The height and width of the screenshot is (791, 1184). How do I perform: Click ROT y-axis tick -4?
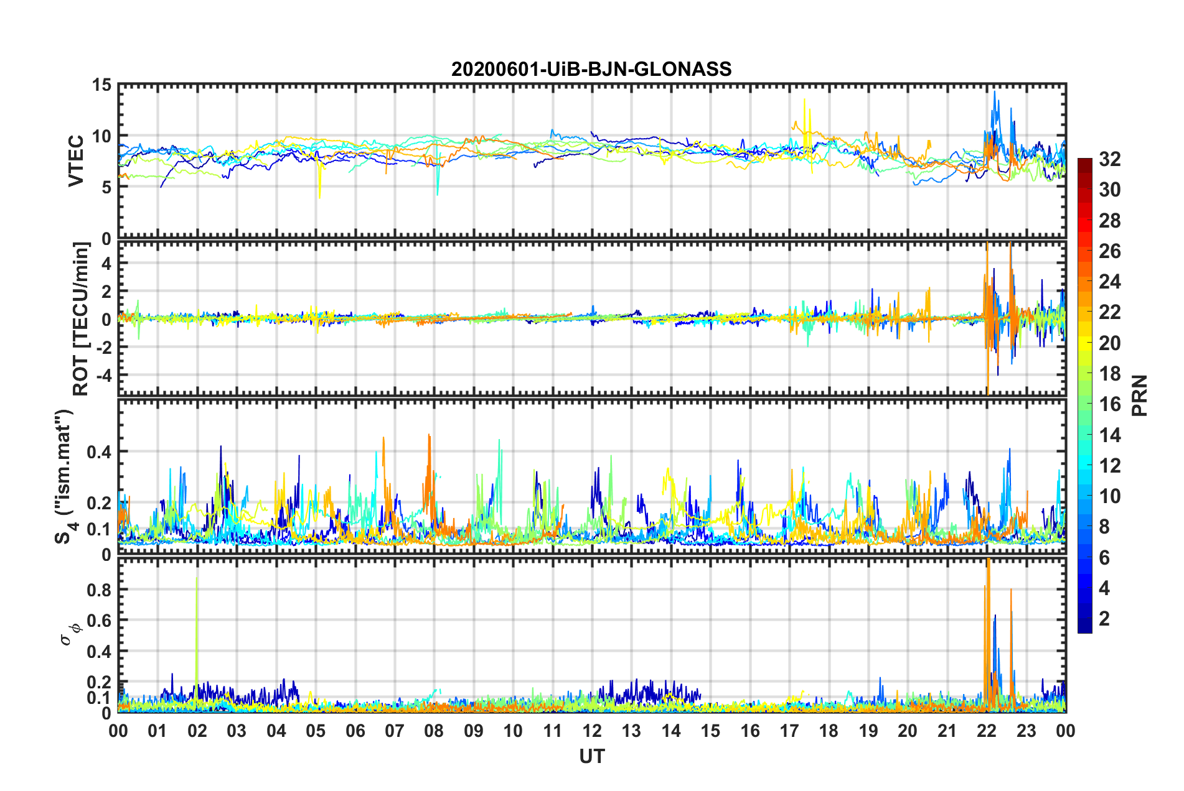click(x=103, y=376)
